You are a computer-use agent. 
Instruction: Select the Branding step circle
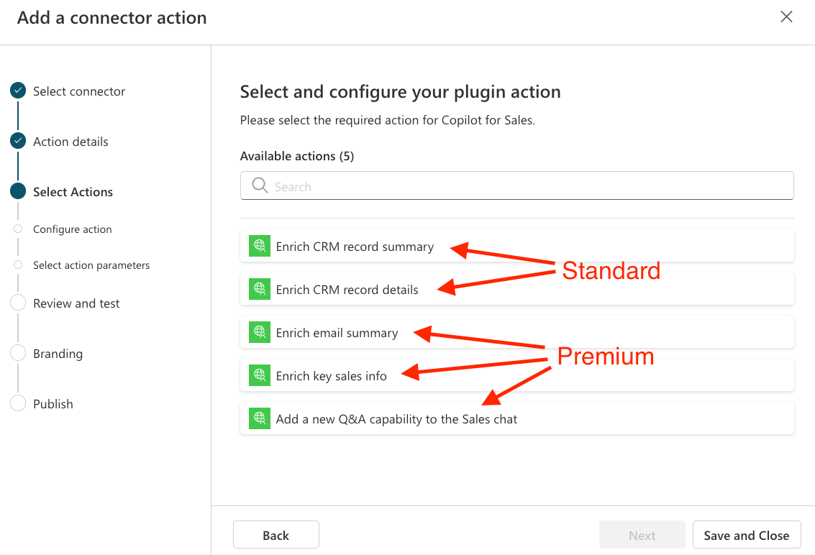click(x=18, y=353)
